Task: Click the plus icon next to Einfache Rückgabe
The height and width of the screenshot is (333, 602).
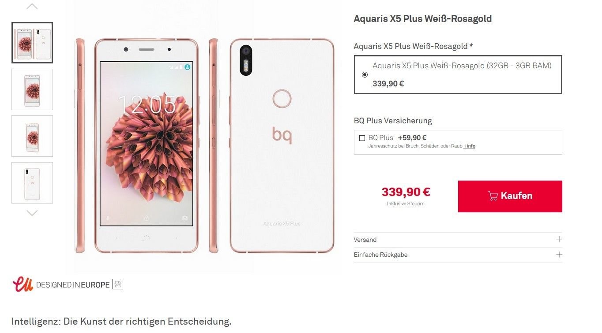Action: [x=559, y=255]
